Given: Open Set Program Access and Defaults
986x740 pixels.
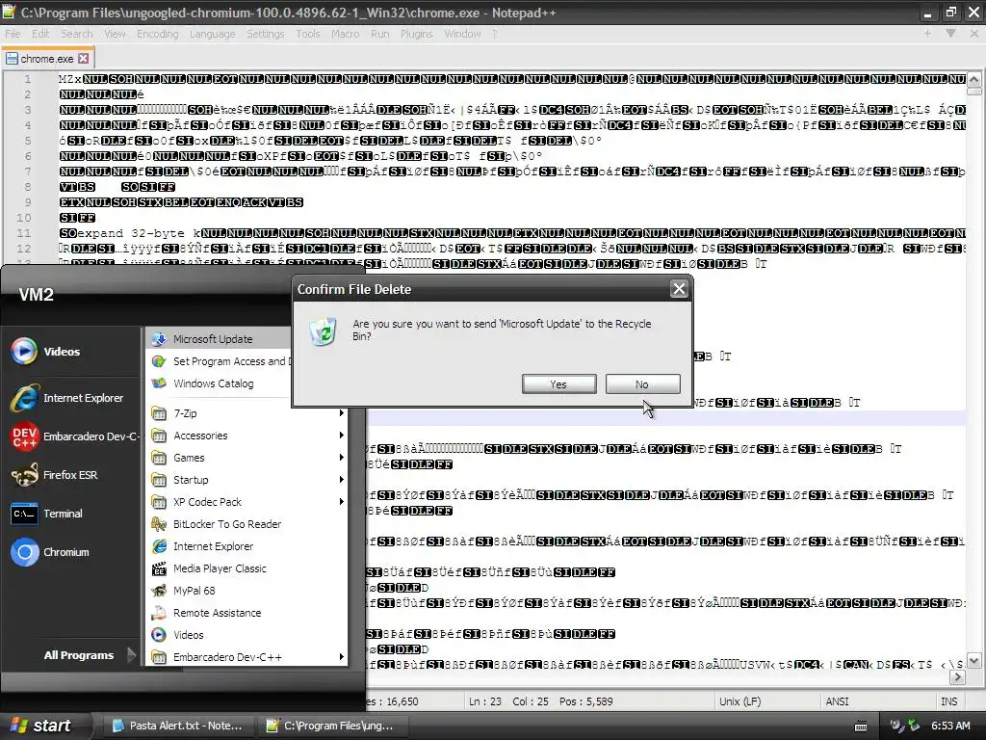Looking at the screenshot, I should pos(220,361).
